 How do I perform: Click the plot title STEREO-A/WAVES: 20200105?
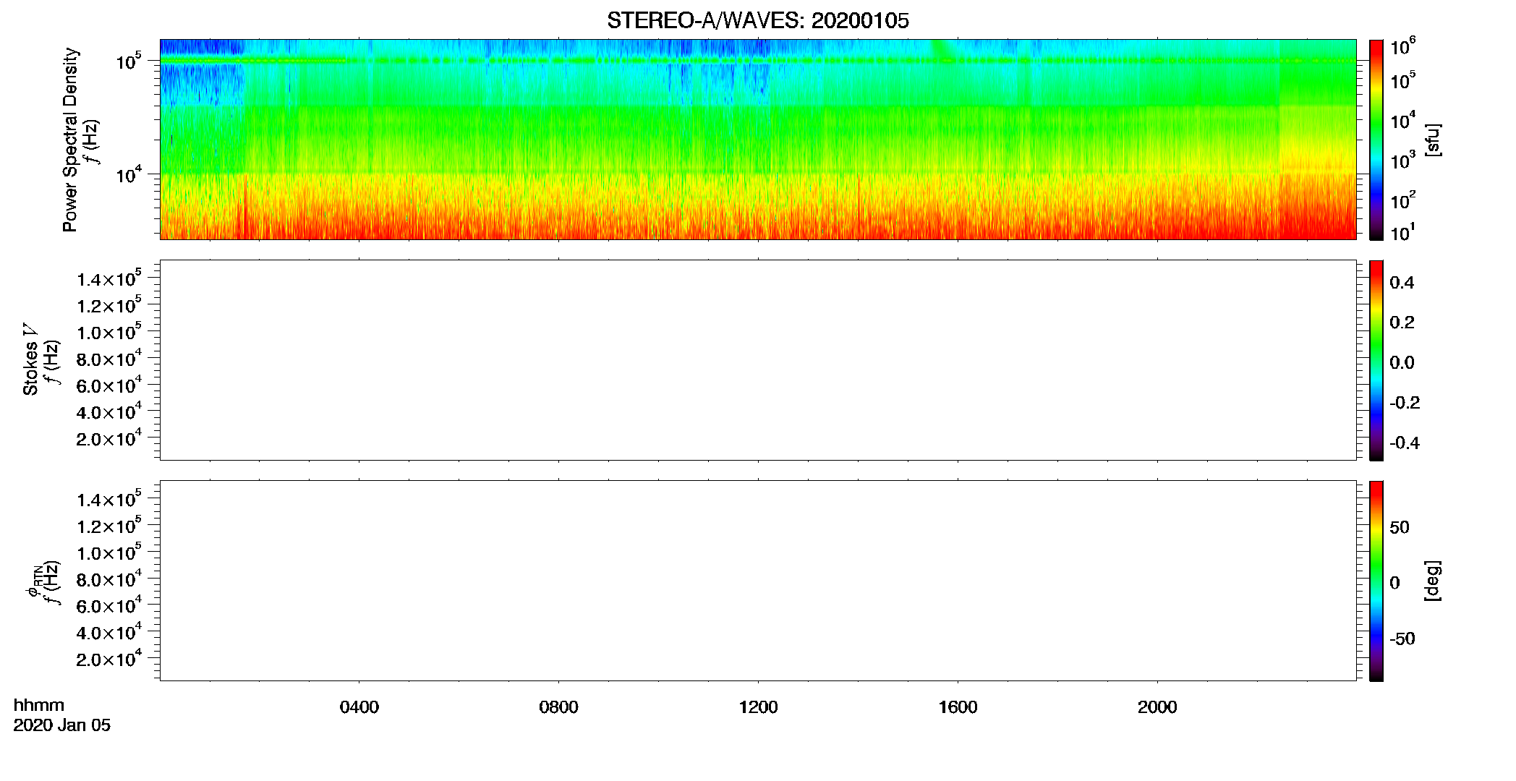point(758,20)
